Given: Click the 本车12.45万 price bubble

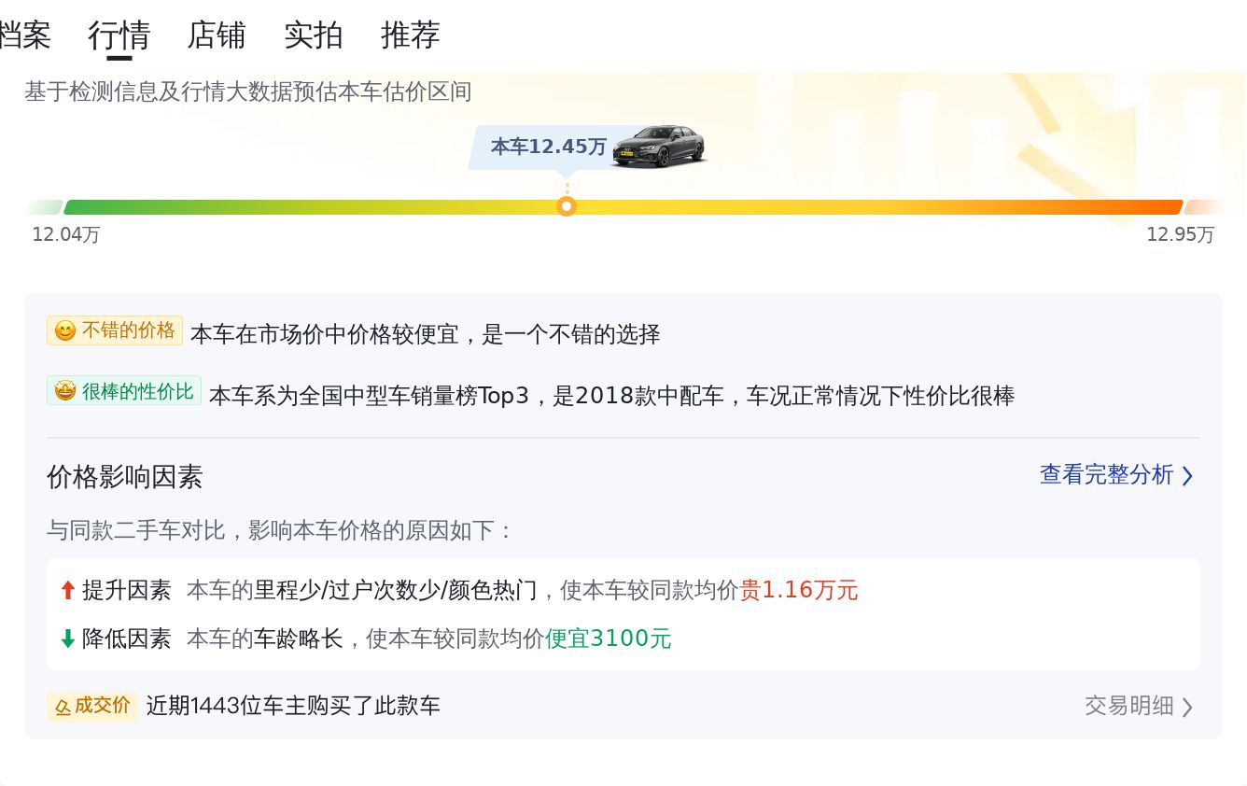Looking at the screenshot, I should coord(549,147).
